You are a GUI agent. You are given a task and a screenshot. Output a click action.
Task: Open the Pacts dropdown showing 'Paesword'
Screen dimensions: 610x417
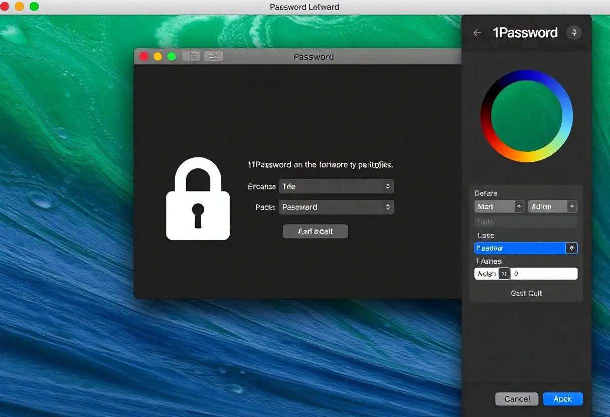pos(336,207)
